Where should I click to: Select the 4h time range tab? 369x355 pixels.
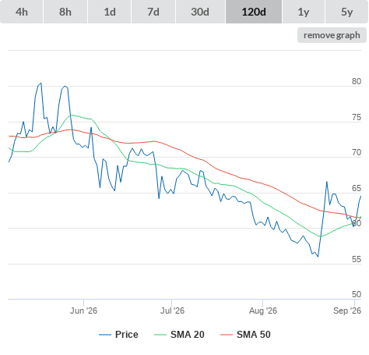(x=22, y=12)
